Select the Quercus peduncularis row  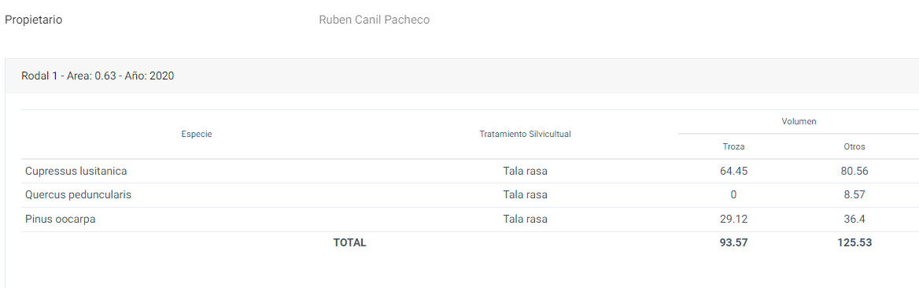[x=470, y=195]
